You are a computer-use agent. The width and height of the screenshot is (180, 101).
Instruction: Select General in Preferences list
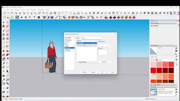point(67,45)
